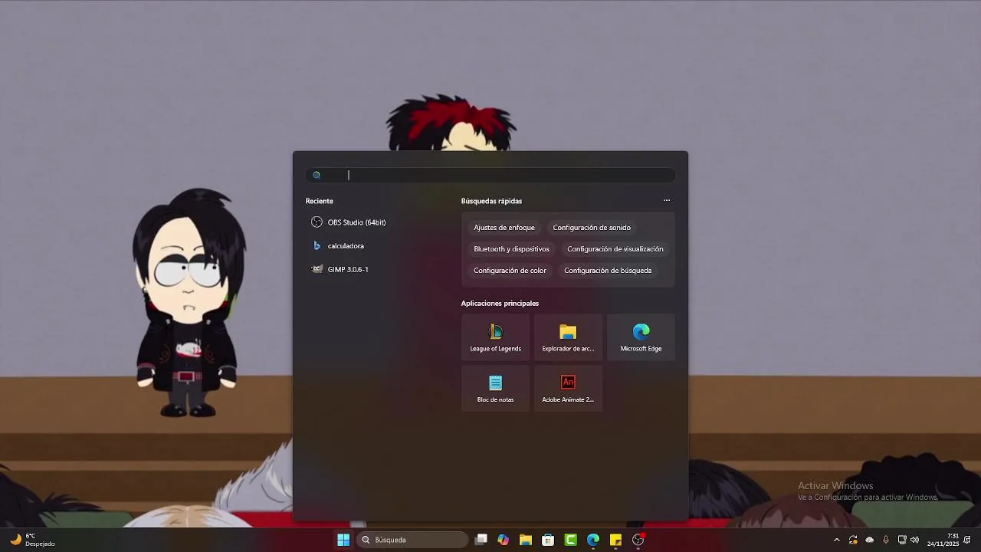Screen dimensions: 981x552
Task: Open notifications bell in taskbar
Action: [x=967, y=540]
